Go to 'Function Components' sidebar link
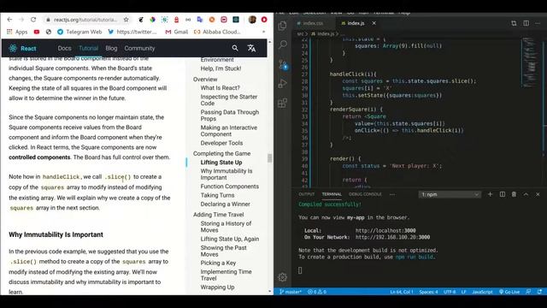The image size is (547, 308). click(x=230, y=187)
